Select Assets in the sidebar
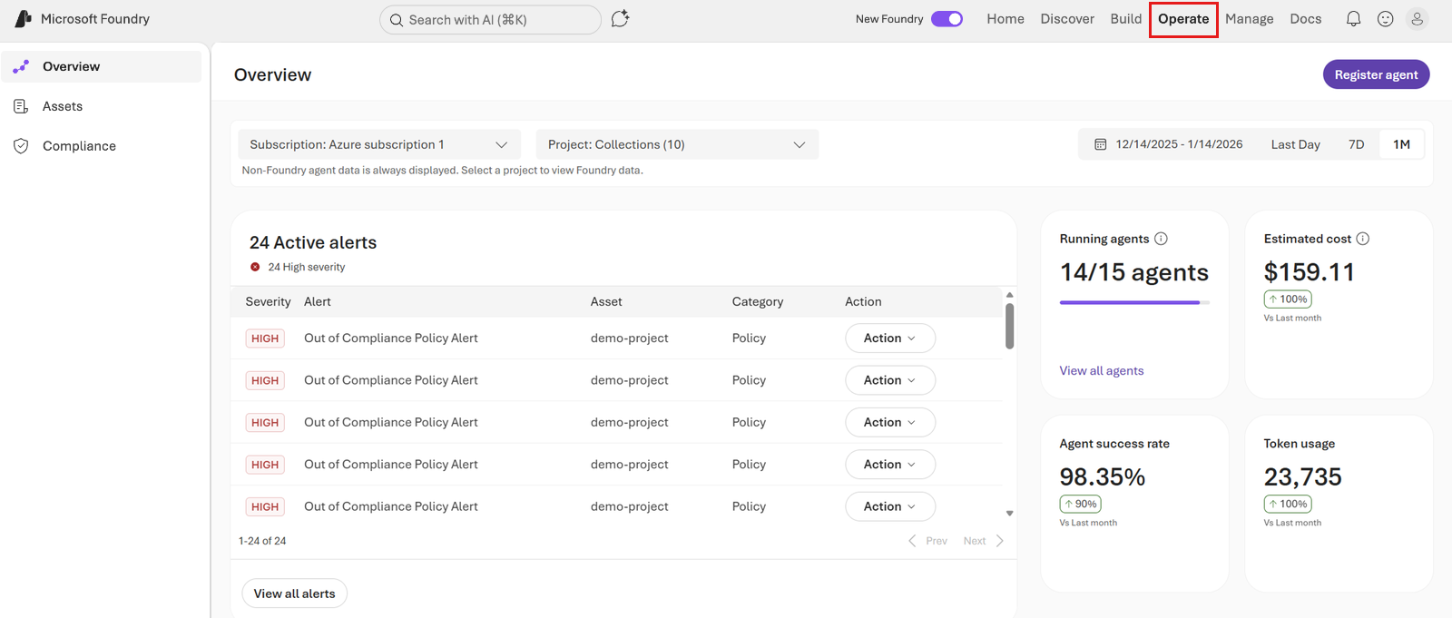The height and width of the screenshot is (618, 1452). [102, 106]
